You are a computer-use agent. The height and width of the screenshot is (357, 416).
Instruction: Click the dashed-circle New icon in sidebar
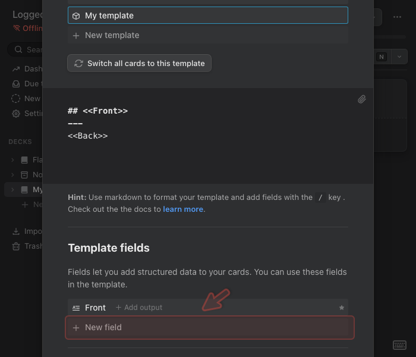point(16,99)
